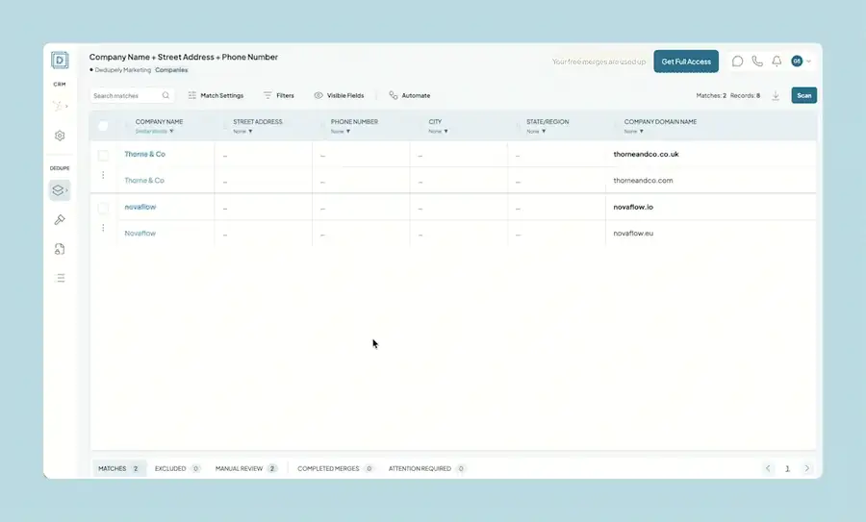866x522 pixels.
Task: Open the Phone Number match type dropdown
Action: (x=341, y=132)
